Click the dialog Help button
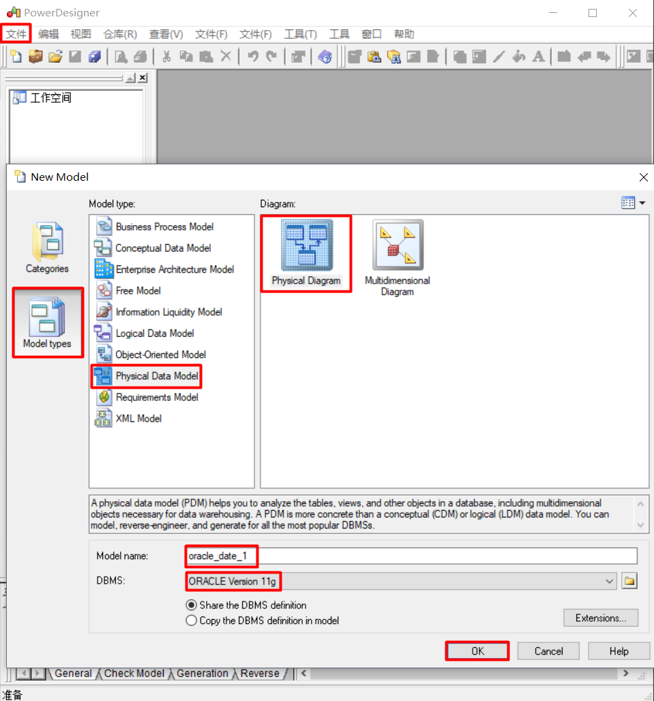The height and width of the screenshot is (701, 654). 619,651
